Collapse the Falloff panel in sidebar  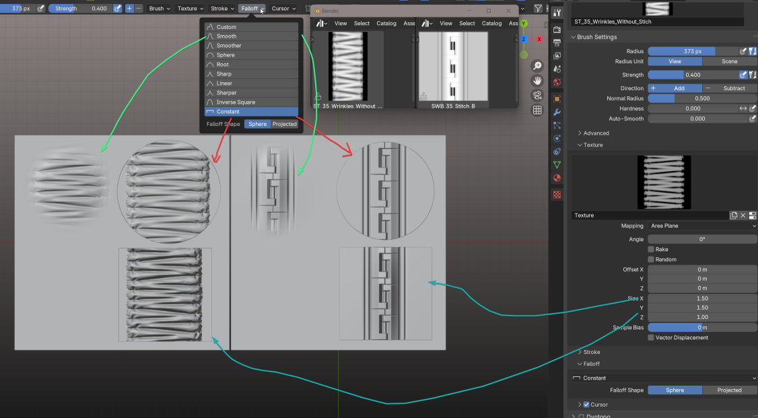pos(591,364)
